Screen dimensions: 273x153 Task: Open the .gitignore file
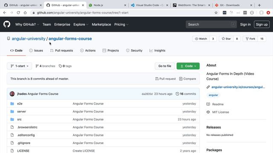(24, 143)
